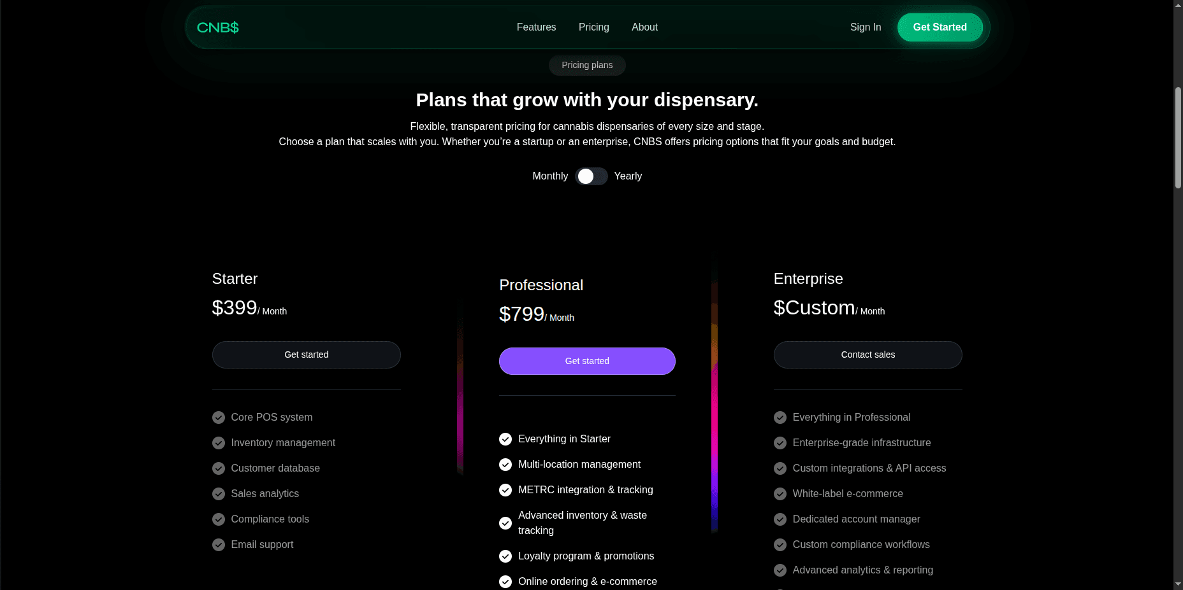Click Contact sales under the Enterprise plan
Image resolution: width=1183 pixels, height=590 pixels.
pyautogui.click(x=868, y=355)
